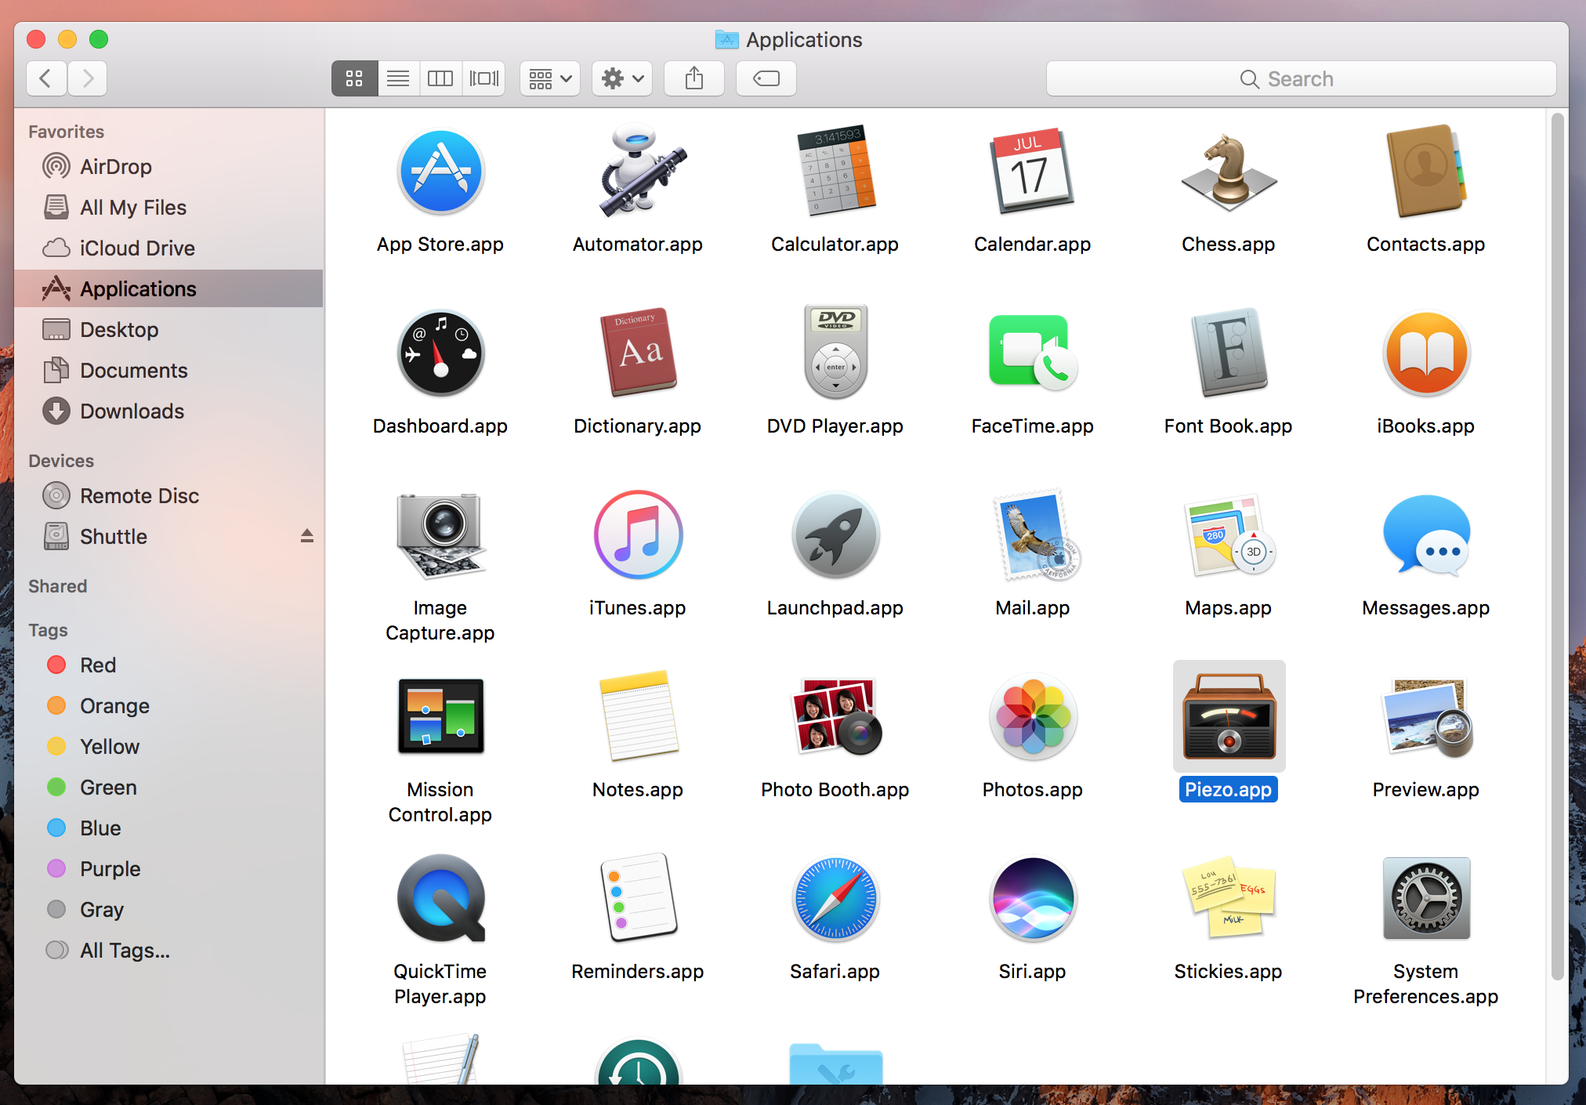The height and width of the screenshot is (1105, 1586).
Task: Open Desktop in the sidebar
Action: pos(168,330)
